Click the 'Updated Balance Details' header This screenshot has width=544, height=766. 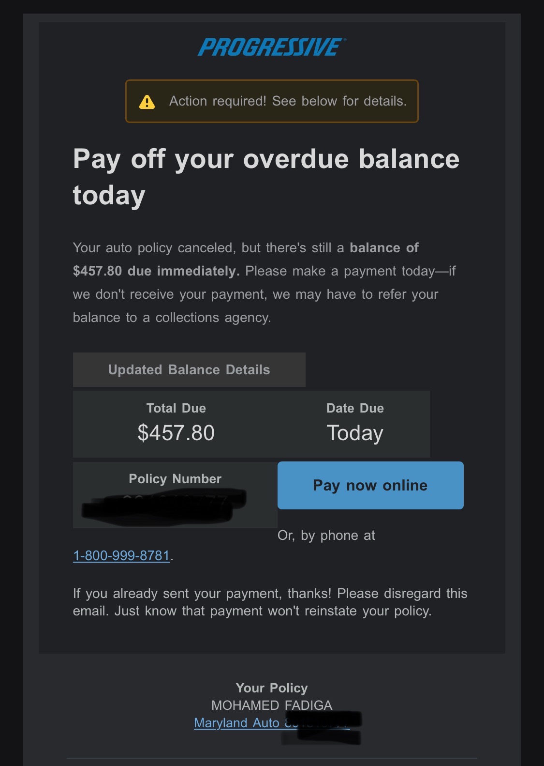189,370
